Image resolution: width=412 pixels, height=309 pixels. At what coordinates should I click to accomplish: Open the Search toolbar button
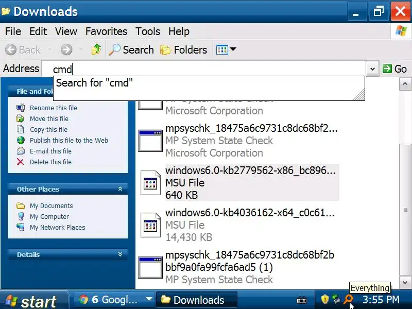[131, 49]
